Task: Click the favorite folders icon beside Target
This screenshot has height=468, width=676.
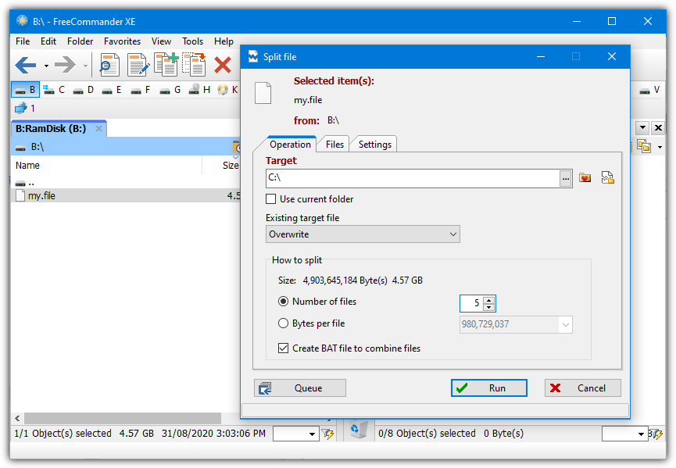Action: tap(585, 177)
